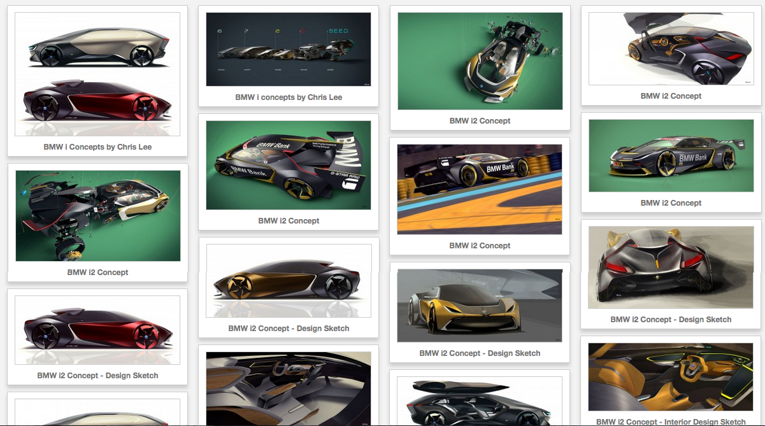Open the race car on the orange track thumbnail
Screen dimensions: 765x426
pos(480,189)
